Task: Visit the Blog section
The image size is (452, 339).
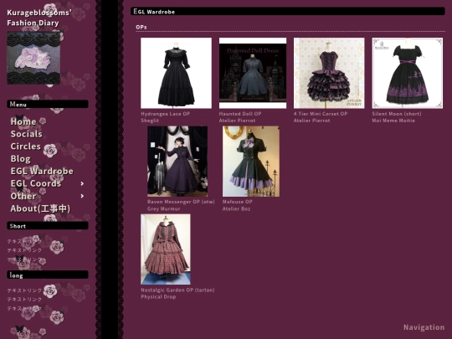Action: coord(20,158)
